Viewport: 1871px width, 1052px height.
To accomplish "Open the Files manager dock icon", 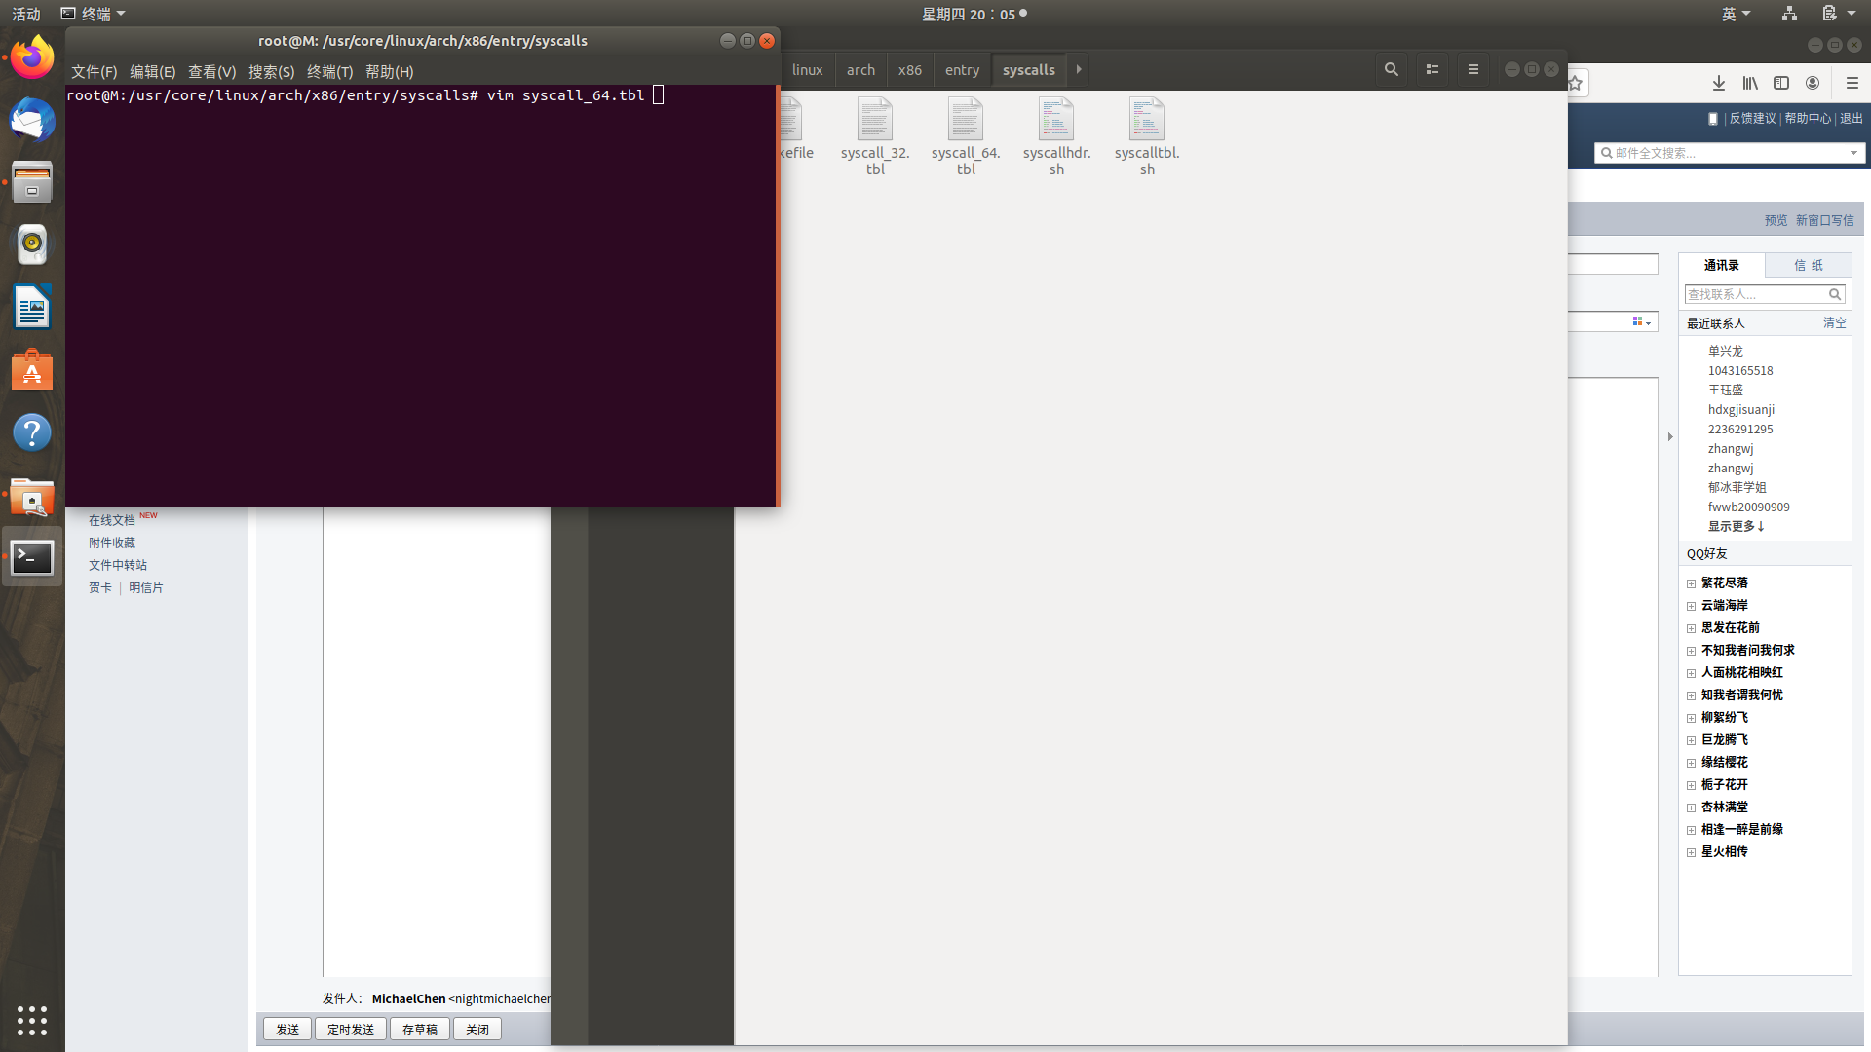I will click(x=32, y=182).
